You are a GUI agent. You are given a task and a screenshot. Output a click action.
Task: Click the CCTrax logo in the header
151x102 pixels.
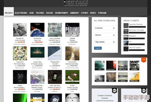click(75, 3)
